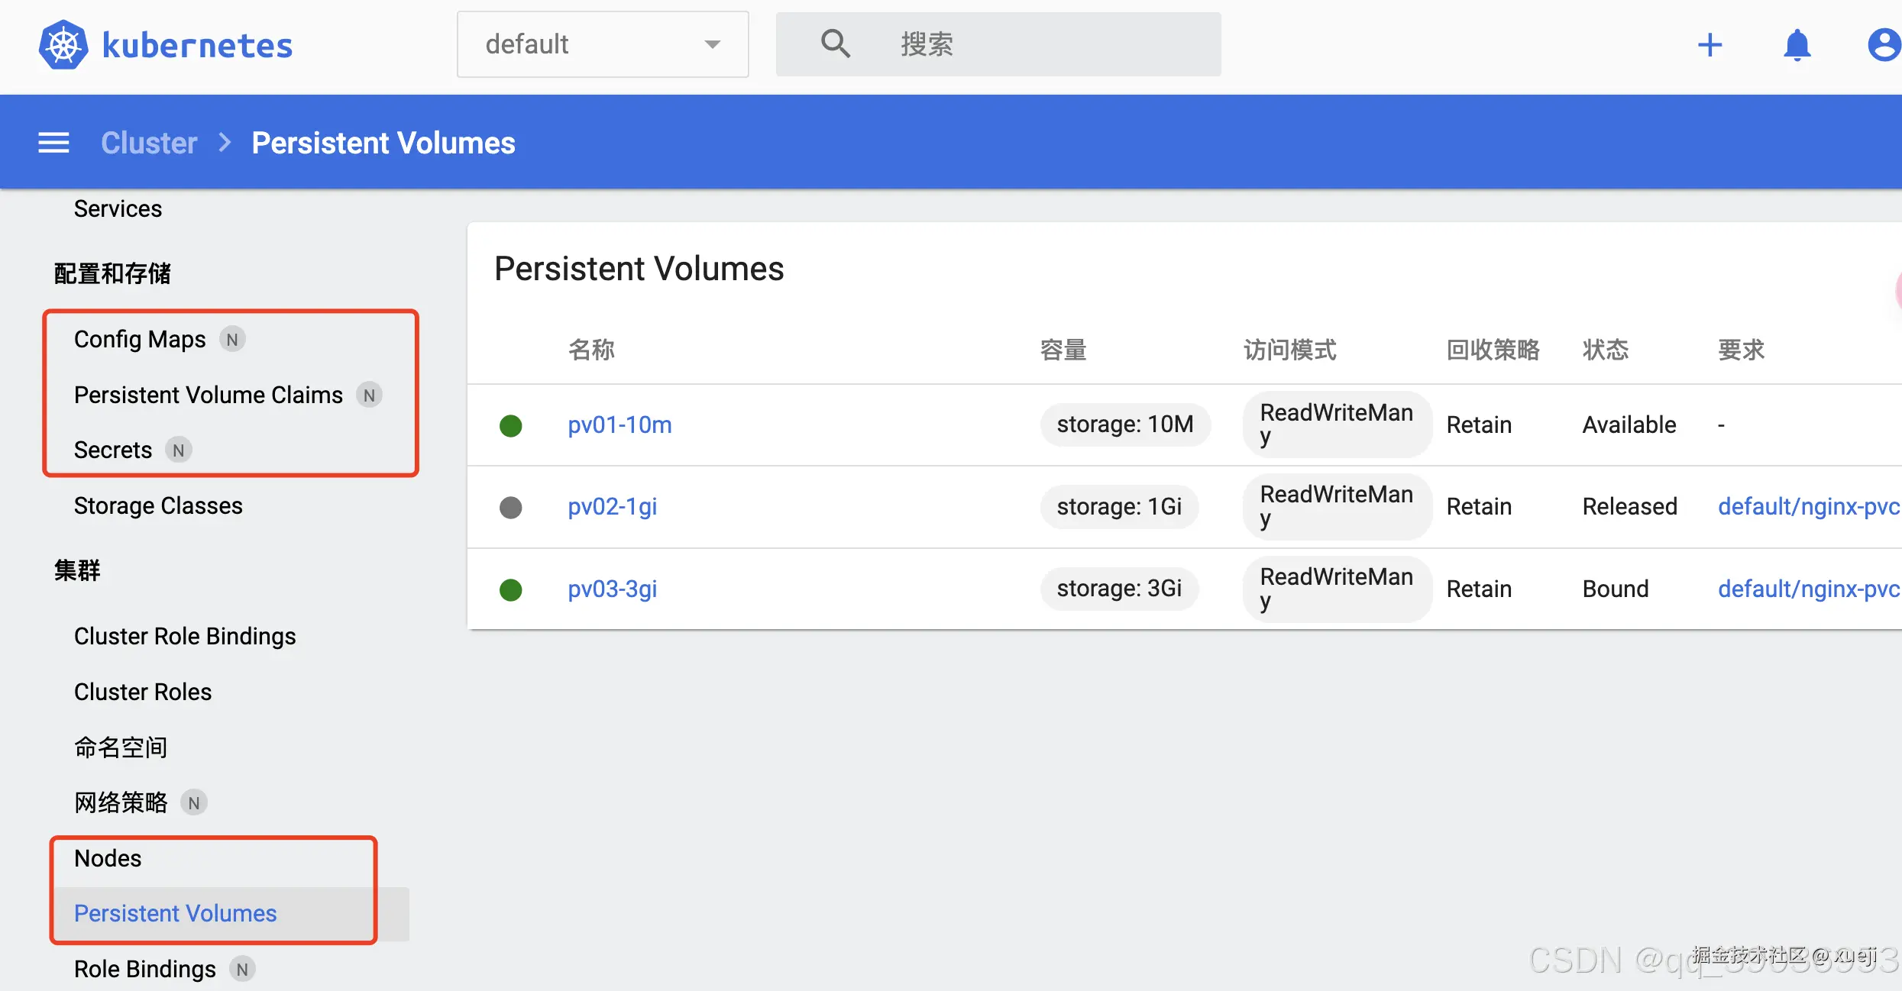This screenshot has height=991, width=1902.
Task: Click gray status dot for pv02-1gi
Action: tap(510, 507)
